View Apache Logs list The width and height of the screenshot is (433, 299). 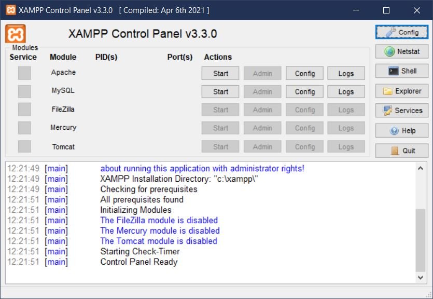[x=346, y=73]
